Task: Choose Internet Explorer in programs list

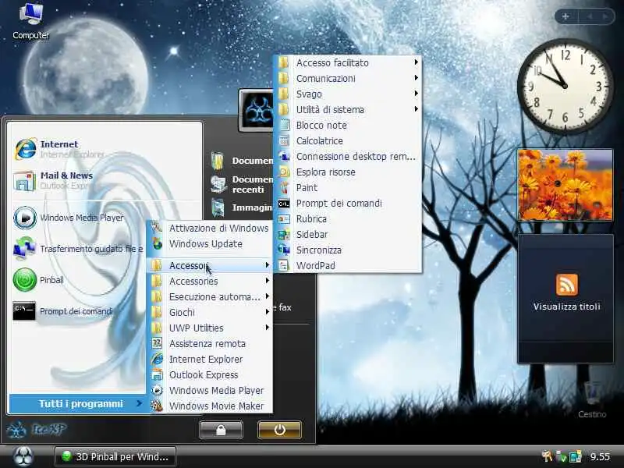Action: (x=210, y=359)
